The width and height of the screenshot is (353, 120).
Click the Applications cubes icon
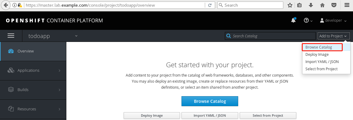click(x=11, y=70)
